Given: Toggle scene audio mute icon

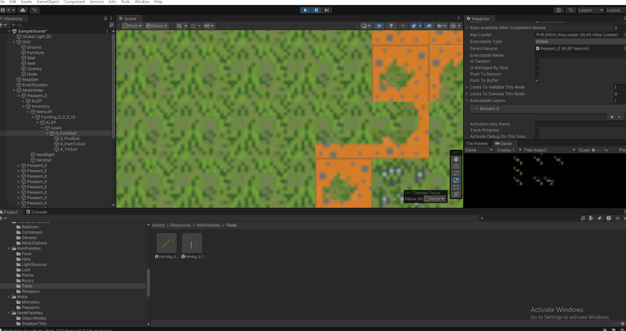Looking at the screenshot, I should tap(403, 26).
